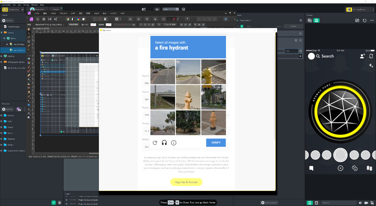Click the mirror/flip icon in photo editor toolbar
Screen dimensions: 376x206
coord(50,19)
